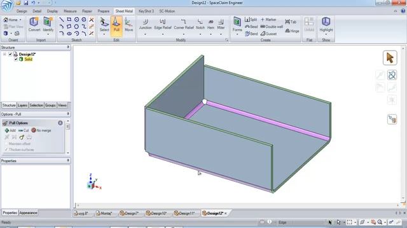This screenshot has height=228, width=407.
Task: Expand the Edge Relief dropdown arrow
Action: 163,34
